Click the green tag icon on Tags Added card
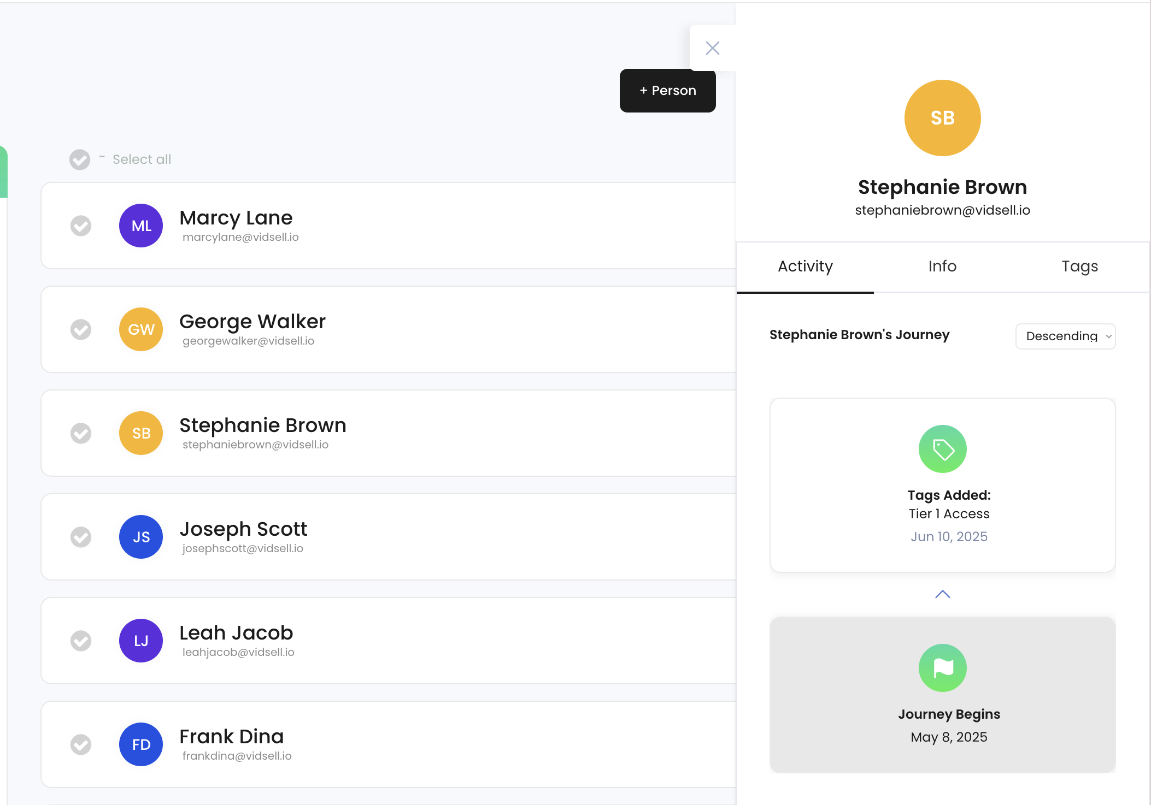The height and width of the screenshot is (805, 1151). pyautogui.click(x=942, y=448)
